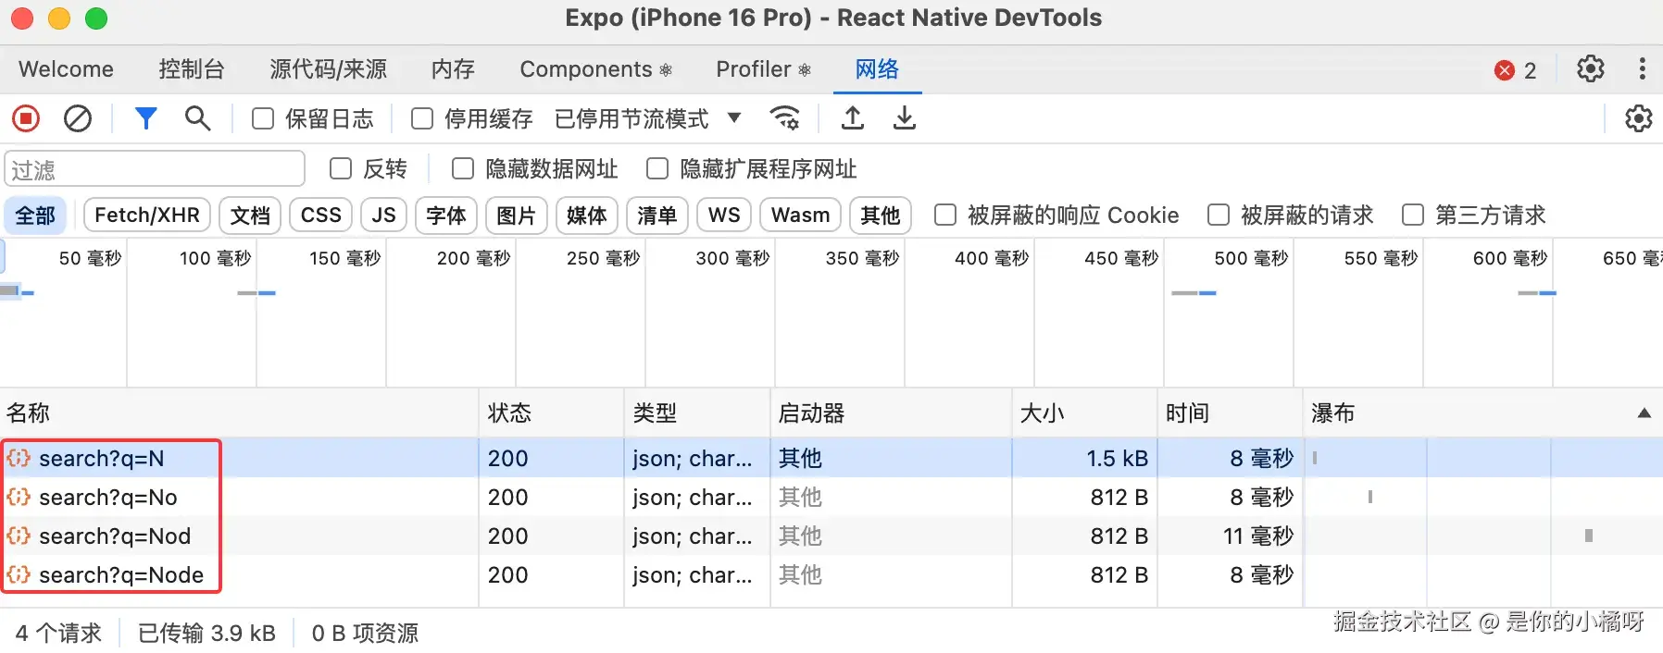Filter requests by JS type
The width and height of the screenshot is (1663, 653).
point(384,216)
